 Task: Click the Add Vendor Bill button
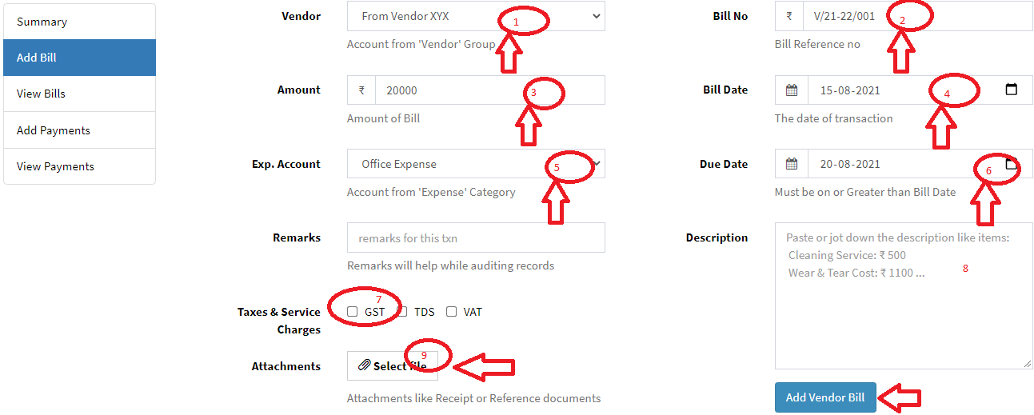824,397
